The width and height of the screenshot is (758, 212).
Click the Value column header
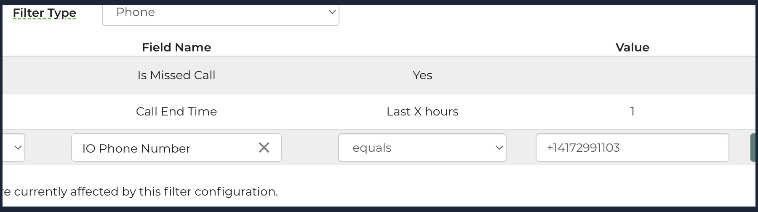[632, 47]
